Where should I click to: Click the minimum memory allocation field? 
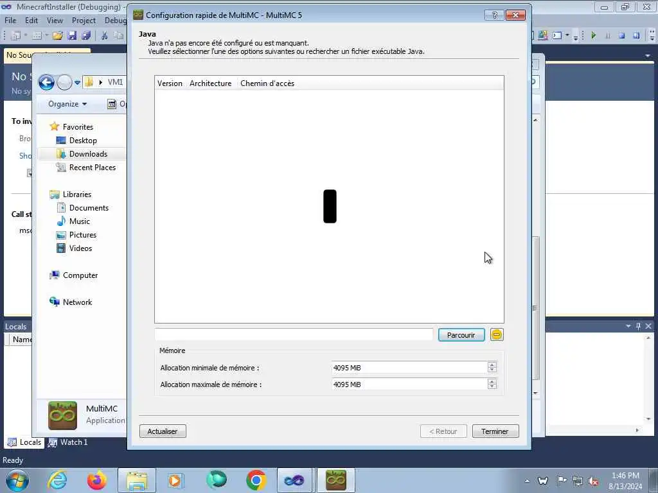point(409,368)
